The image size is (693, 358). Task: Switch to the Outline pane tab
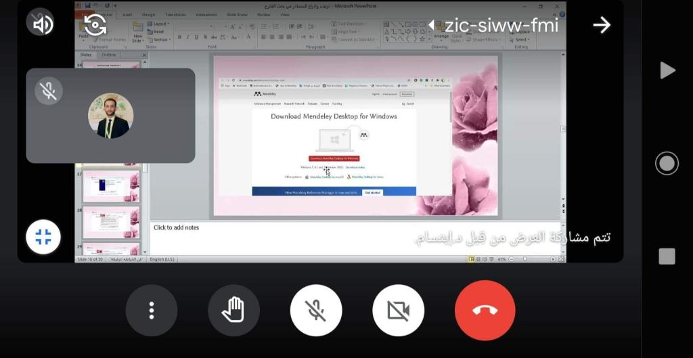coord(109,55)
